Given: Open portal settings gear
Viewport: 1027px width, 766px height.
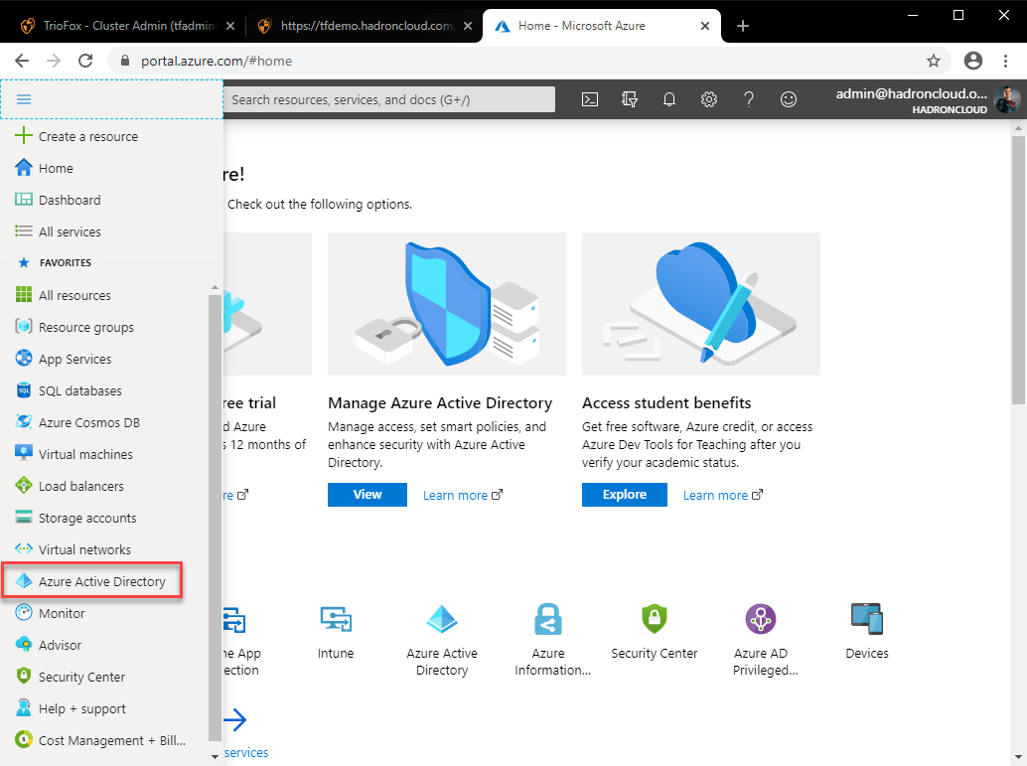Looking at the screenshot, I should (x=709, y=99).
